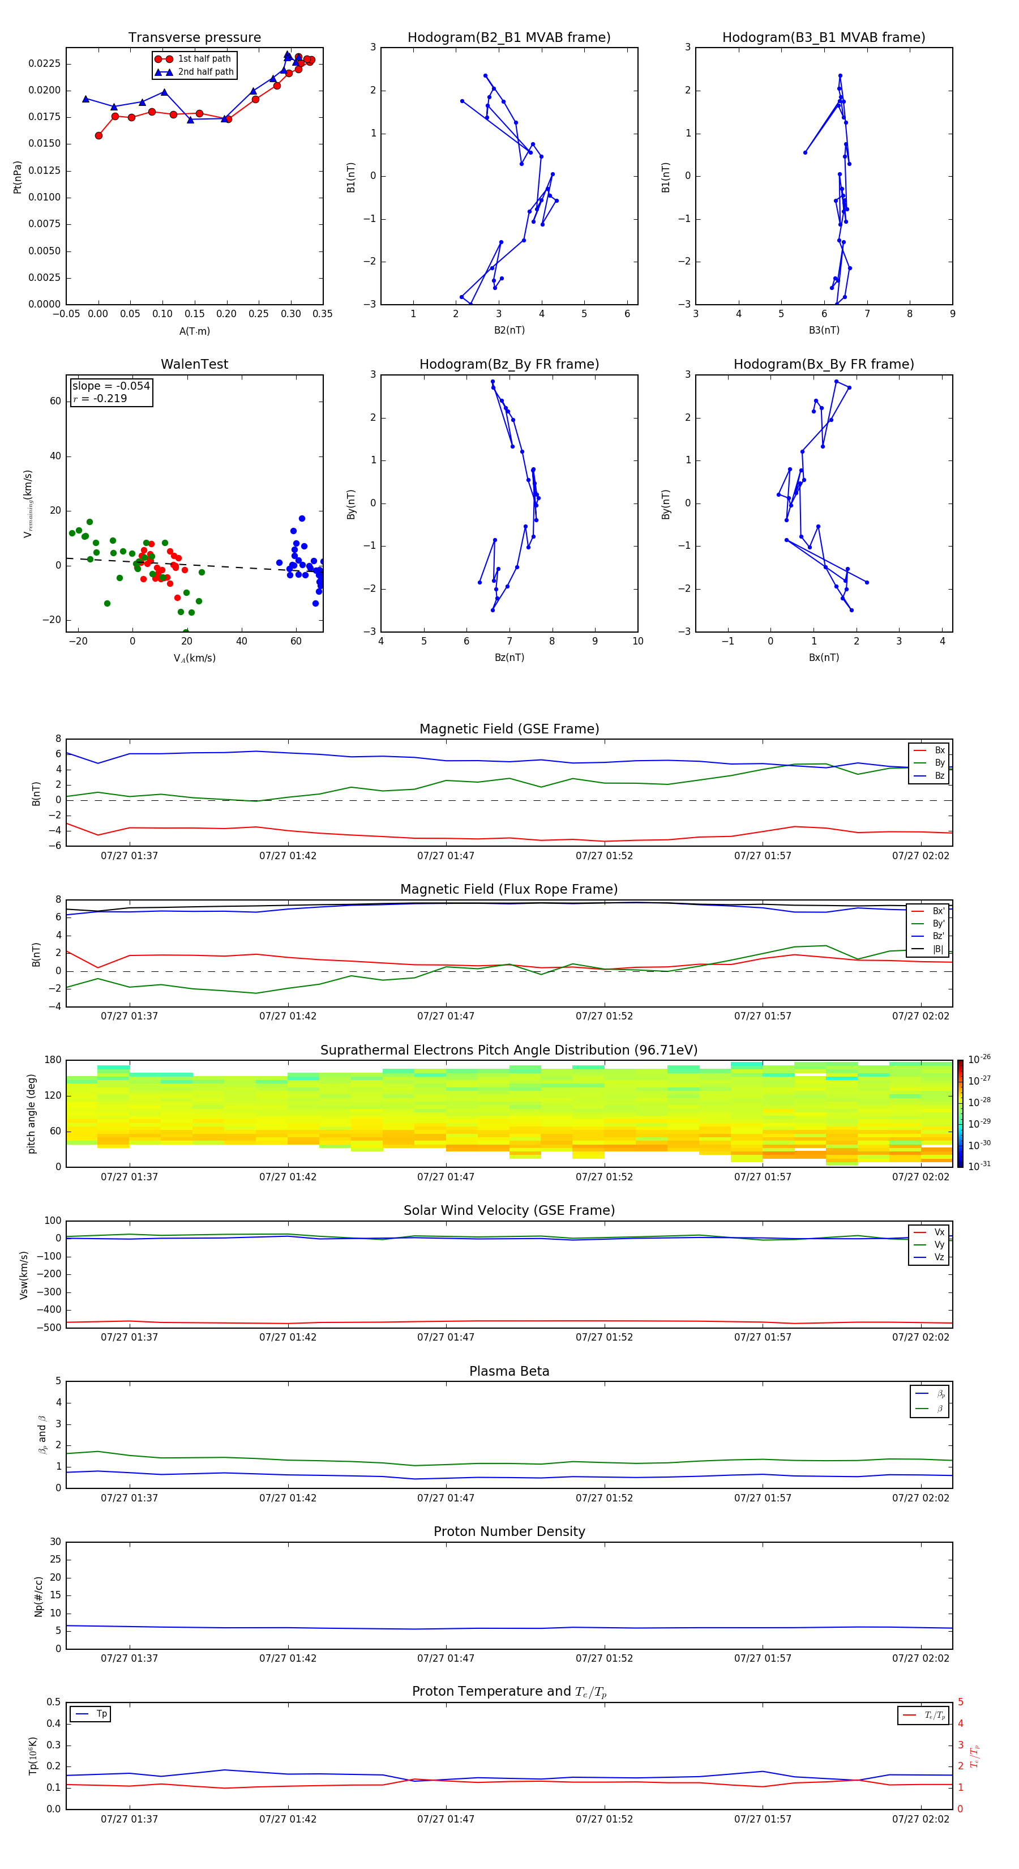The image size is (1019, 1869).
Task: Click the Vz legend entry in velocity panel
Action: [x=929, y=1257]
